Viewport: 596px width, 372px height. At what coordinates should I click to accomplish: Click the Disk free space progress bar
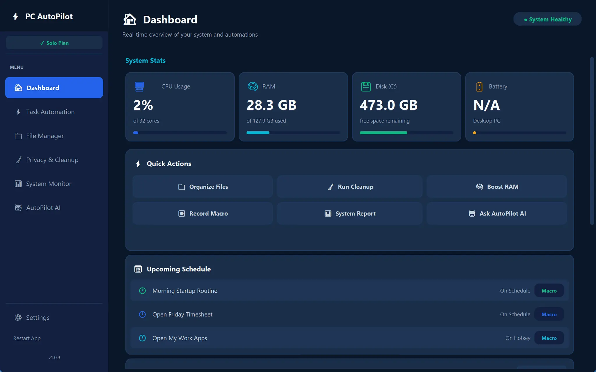[406, 133]
